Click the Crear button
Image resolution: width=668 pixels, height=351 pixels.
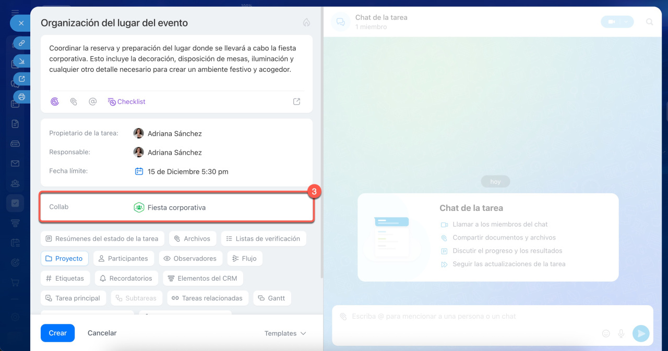coord(57,333)
